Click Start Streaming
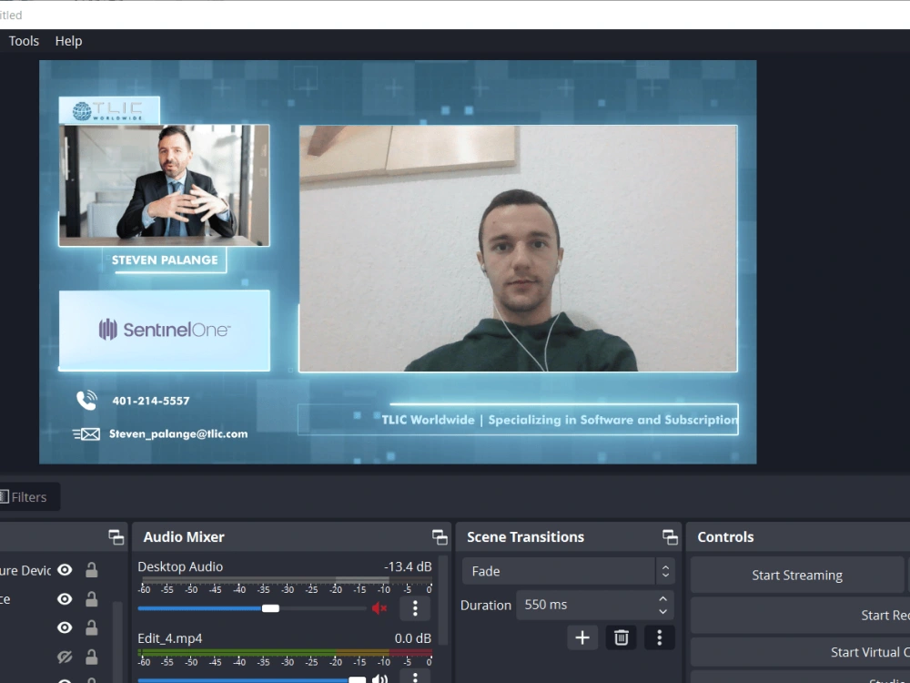Image resolution: width=910 pixels, height=683 pixels. tap(797, 576)
